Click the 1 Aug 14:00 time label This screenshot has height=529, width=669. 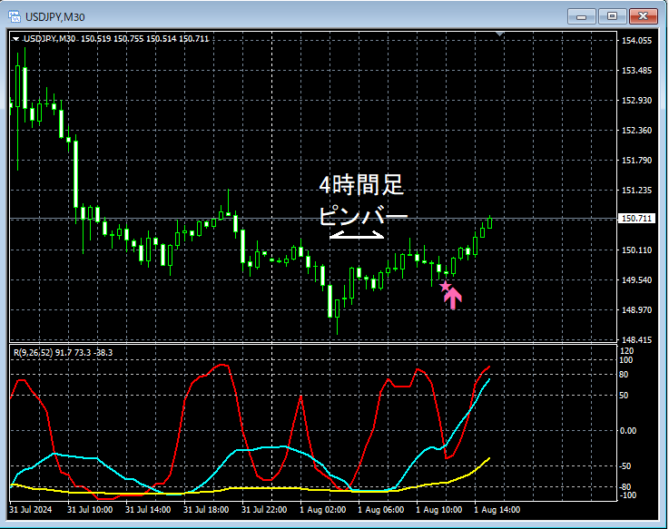click(497, 510)
